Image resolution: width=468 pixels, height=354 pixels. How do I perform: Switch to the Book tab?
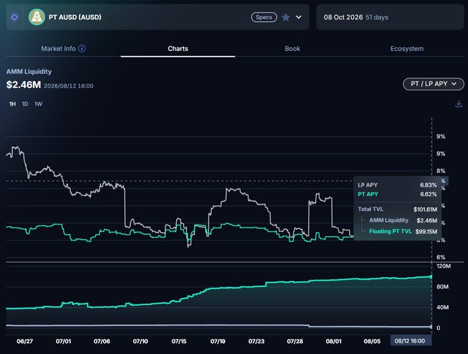(292, 49)
